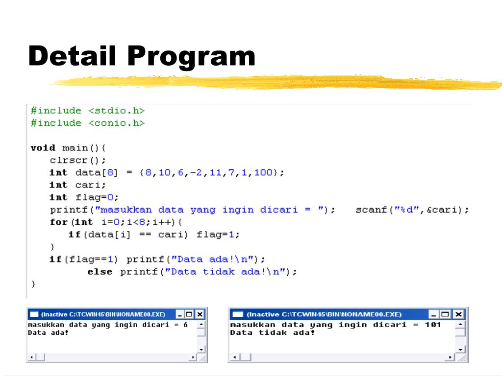Click the else printf("Data tidak ada!\n") line
502x376 pixels.
(192, 272)
